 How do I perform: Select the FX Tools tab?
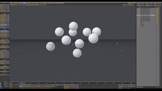24,3
